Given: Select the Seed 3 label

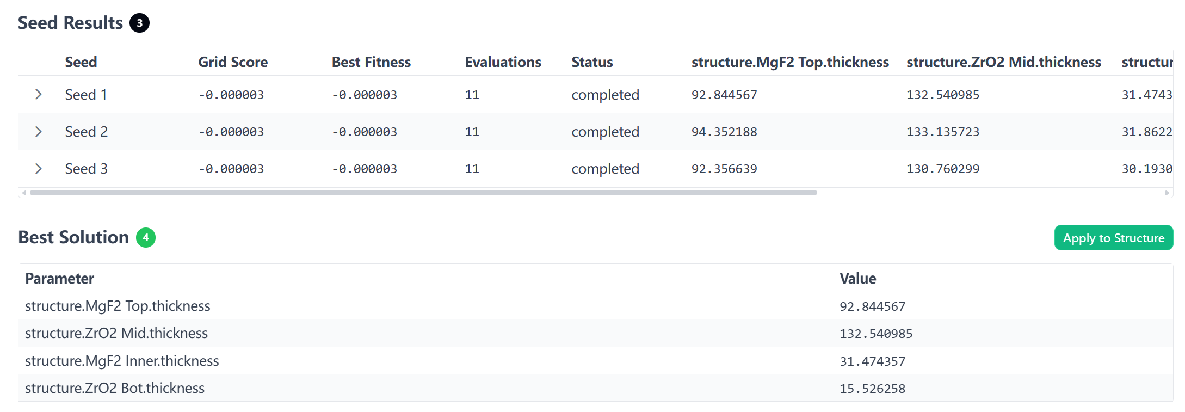Looking at the screenshot, I should 87,169.
